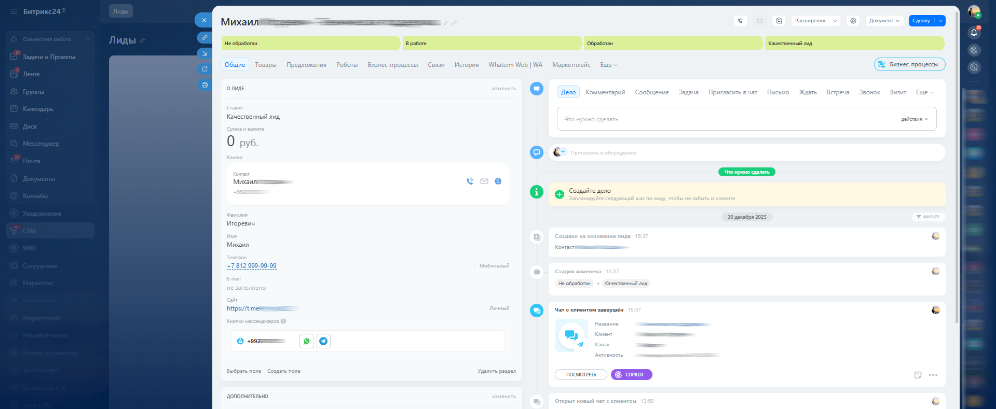Viewport: 996px width, 409px height.
Task: Switch to the Товары tab
Action: (265, 65)
